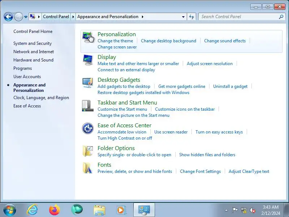
Task: Click Change sound effects
Action: [x=225, y=41]
